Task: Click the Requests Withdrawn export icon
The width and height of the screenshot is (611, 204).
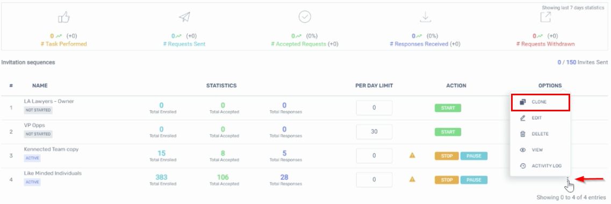Action: coord(545,17)
